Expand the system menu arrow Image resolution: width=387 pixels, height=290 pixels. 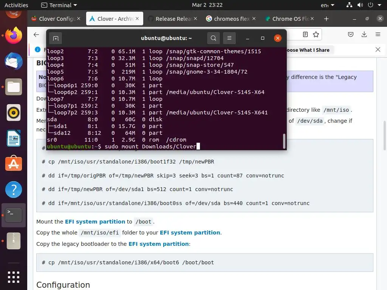(x=379, y=5)
